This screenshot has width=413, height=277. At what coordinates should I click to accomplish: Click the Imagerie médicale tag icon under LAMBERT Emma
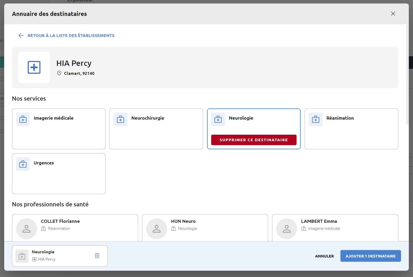304,229
